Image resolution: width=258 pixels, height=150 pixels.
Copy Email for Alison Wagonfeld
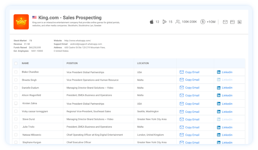(189, 95)
